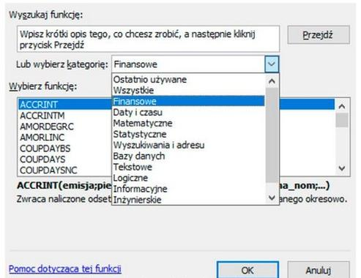Viewport: 361px width, 278px height.
Task: Collapse the category dropdown with its arrow
Action: [272, 64]
